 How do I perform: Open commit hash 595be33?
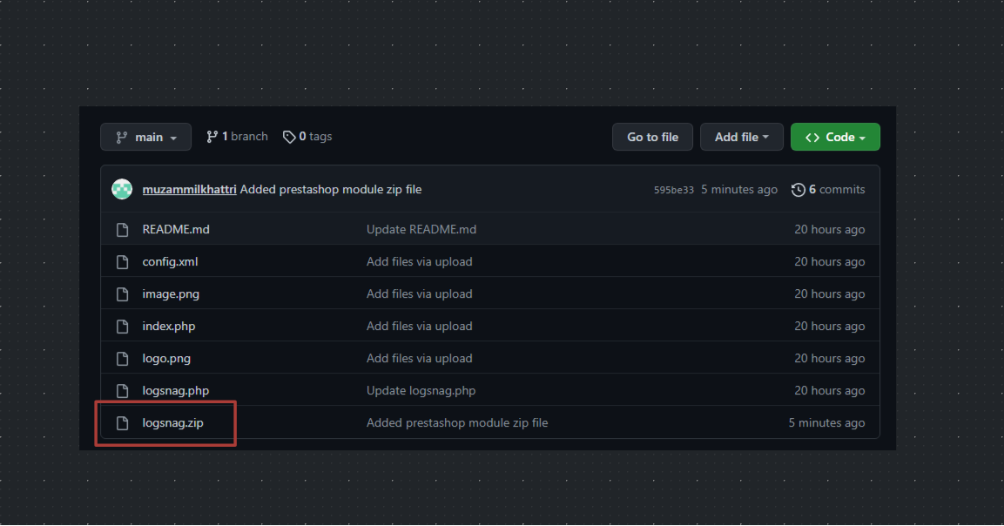[x=674, y=190]
